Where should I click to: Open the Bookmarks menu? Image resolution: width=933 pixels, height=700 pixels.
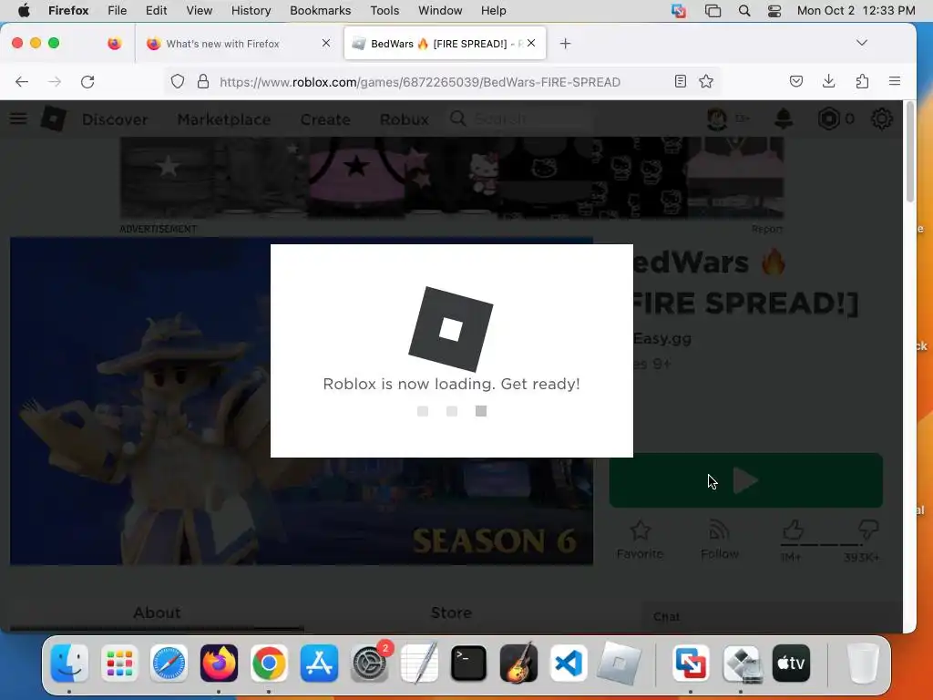click(320, 11)
